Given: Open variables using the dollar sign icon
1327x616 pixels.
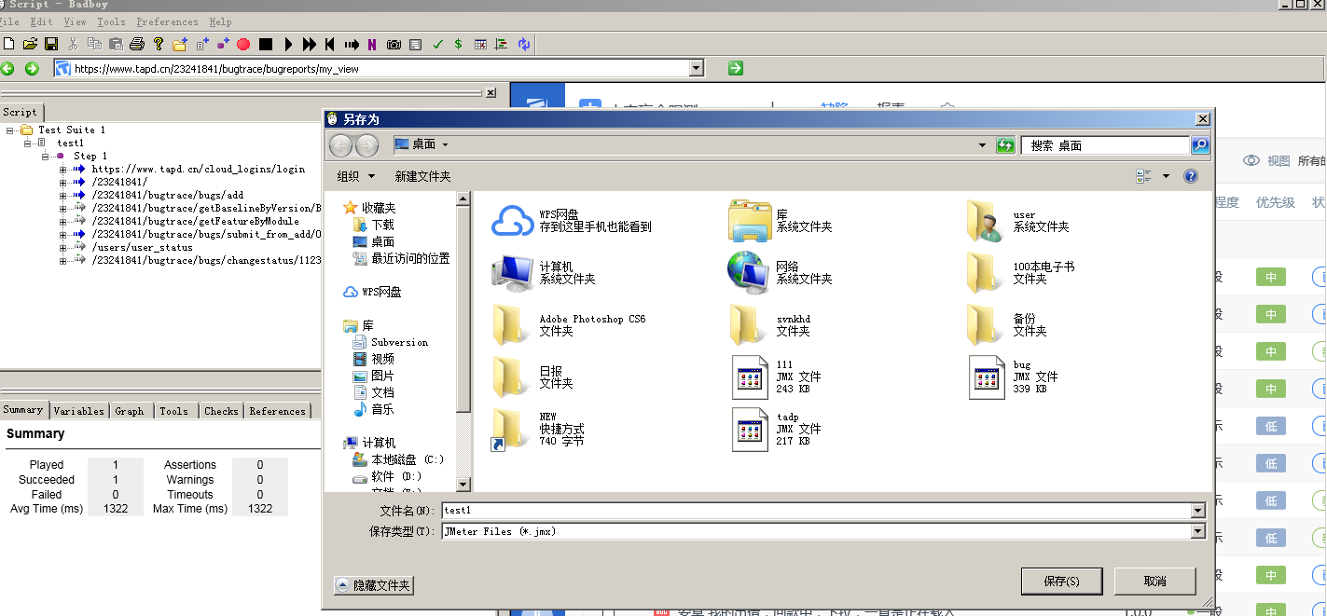Looking at the screenshot, I should (x=458, y=43).
